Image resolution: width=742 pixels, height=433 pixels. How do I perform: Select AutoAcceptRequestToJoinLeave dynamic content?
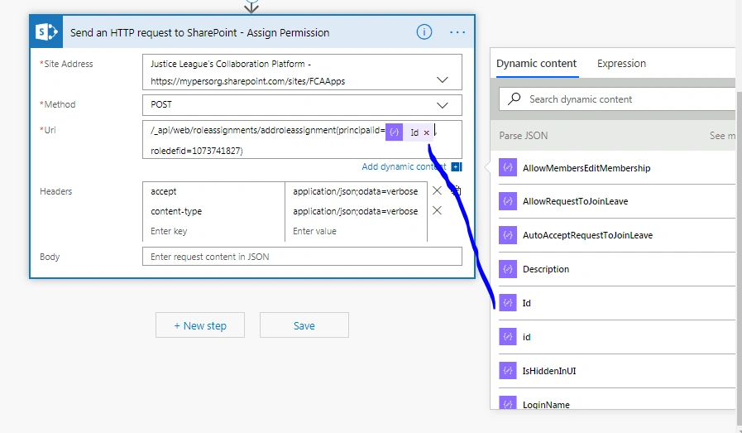tap(617, 235)
